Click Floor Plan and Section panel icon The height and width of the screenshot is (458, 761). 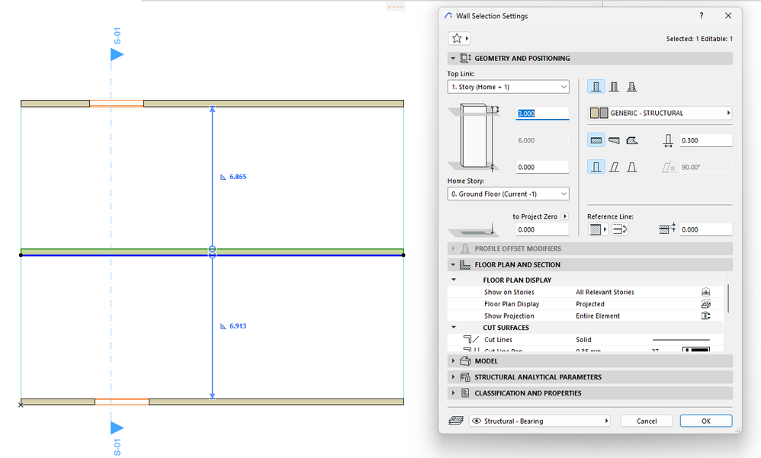[x=465, y=264]
